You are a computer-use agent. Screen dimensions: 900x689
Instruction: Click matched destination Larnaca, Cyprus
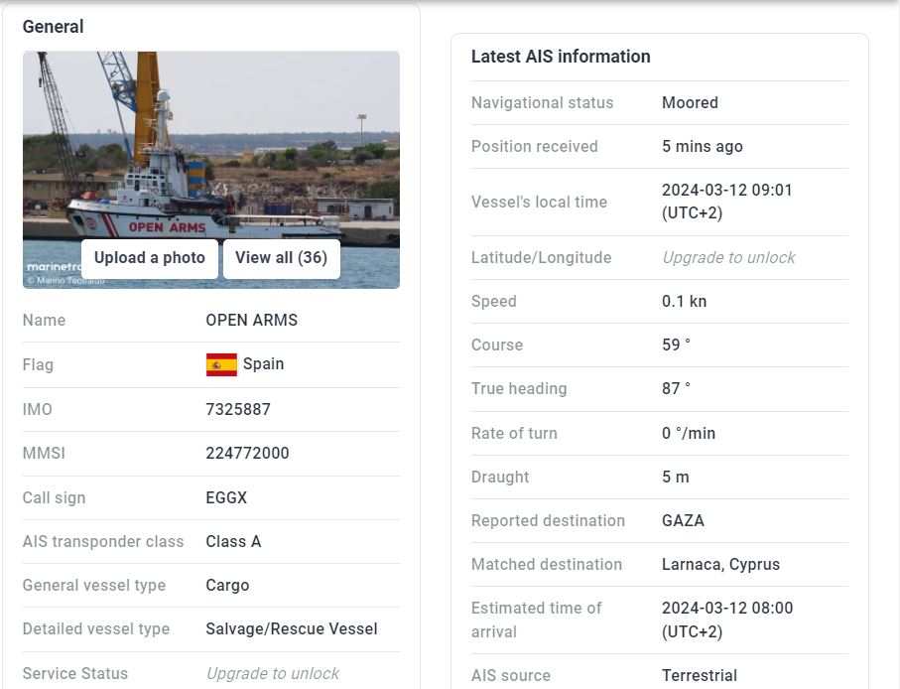(720, 564)
